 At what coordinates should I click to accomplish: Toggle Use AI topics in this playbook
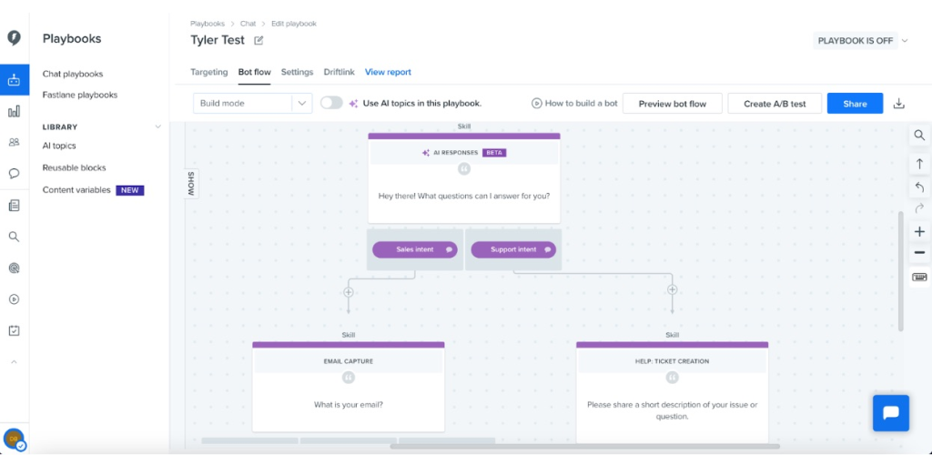(331, 103)
